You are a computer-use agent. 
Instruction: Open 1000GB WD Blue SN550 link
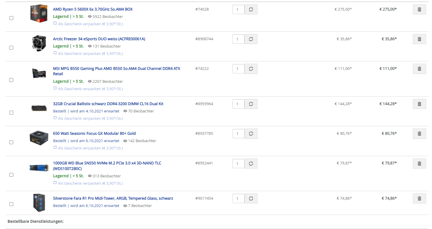pos(107,166)
